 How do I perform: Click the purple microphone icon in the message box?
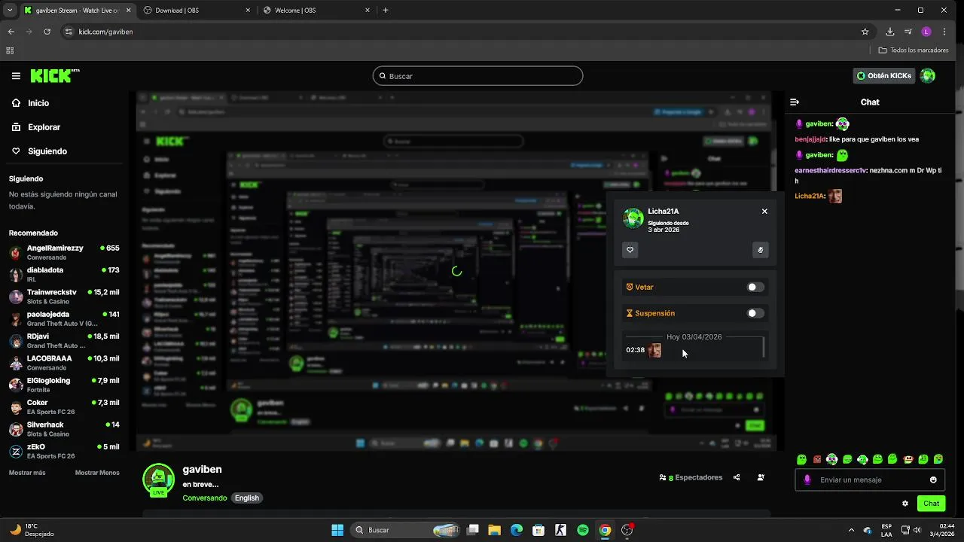pos(807,480)
